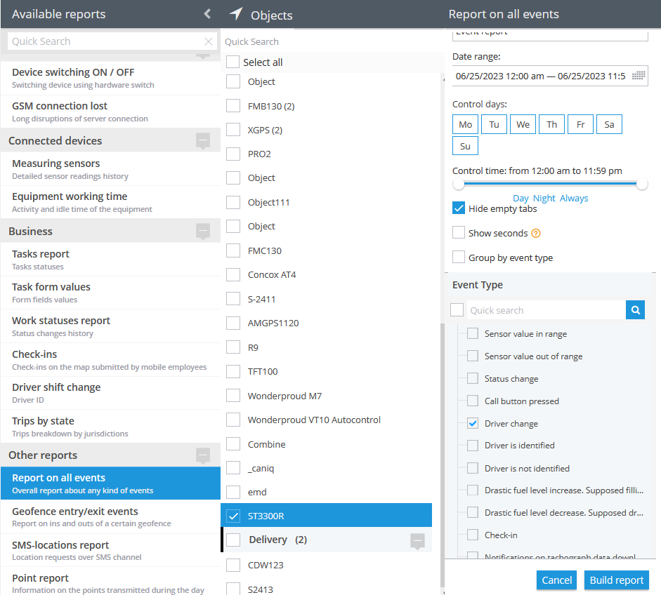
Task: Toggle Monday control day
Action: (x=466, y=124)
